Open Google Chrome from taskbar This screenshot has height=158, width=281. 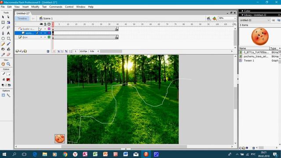coord(65,154)
